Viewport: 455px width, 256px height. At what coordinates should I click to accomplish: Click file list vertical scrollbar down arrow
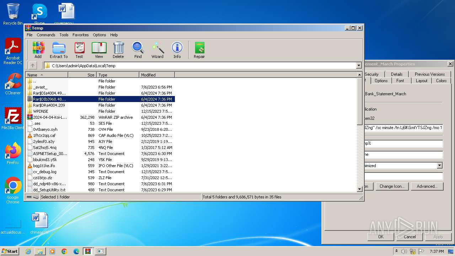[359, 190]
